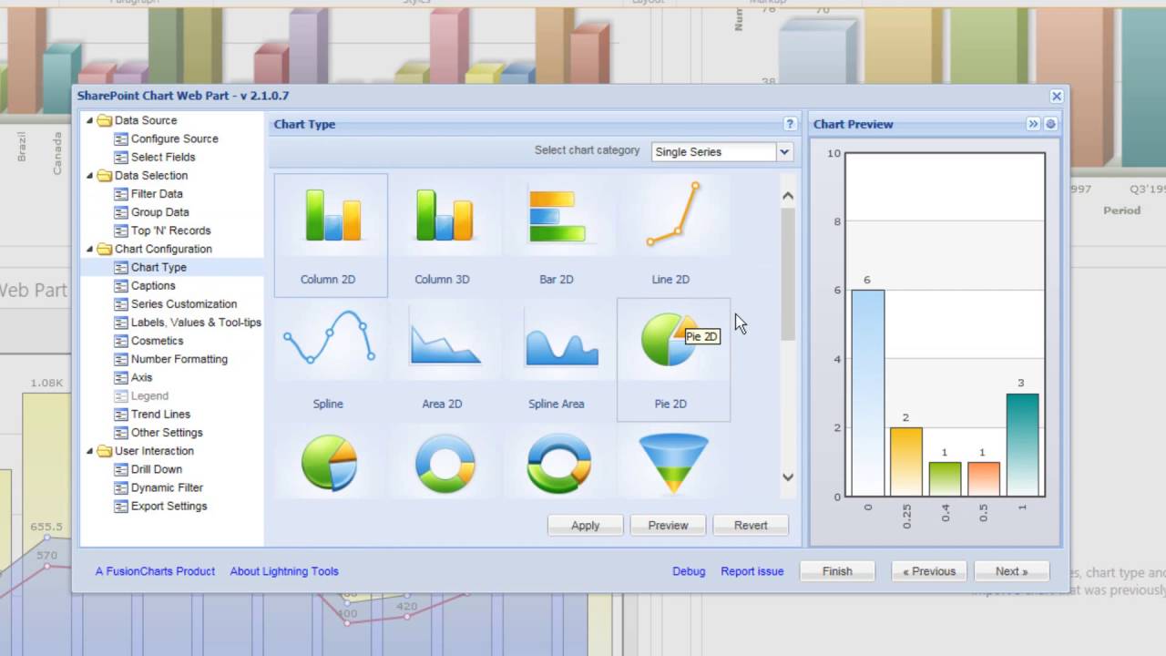Click the Chart Preview settings gear icon
Screen dimensions: 1166x656
[x=1050, y=124]
